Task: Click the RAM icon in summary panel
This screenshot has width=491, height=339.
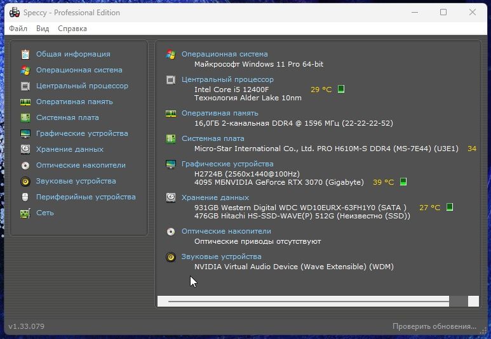Action: pyautogui.click(x=171, y=113)
